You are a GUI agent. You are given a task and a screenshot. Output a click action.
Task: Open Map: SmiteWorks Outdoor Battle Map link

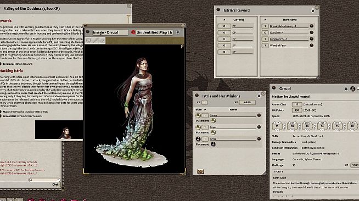click(x=25, y=111)
